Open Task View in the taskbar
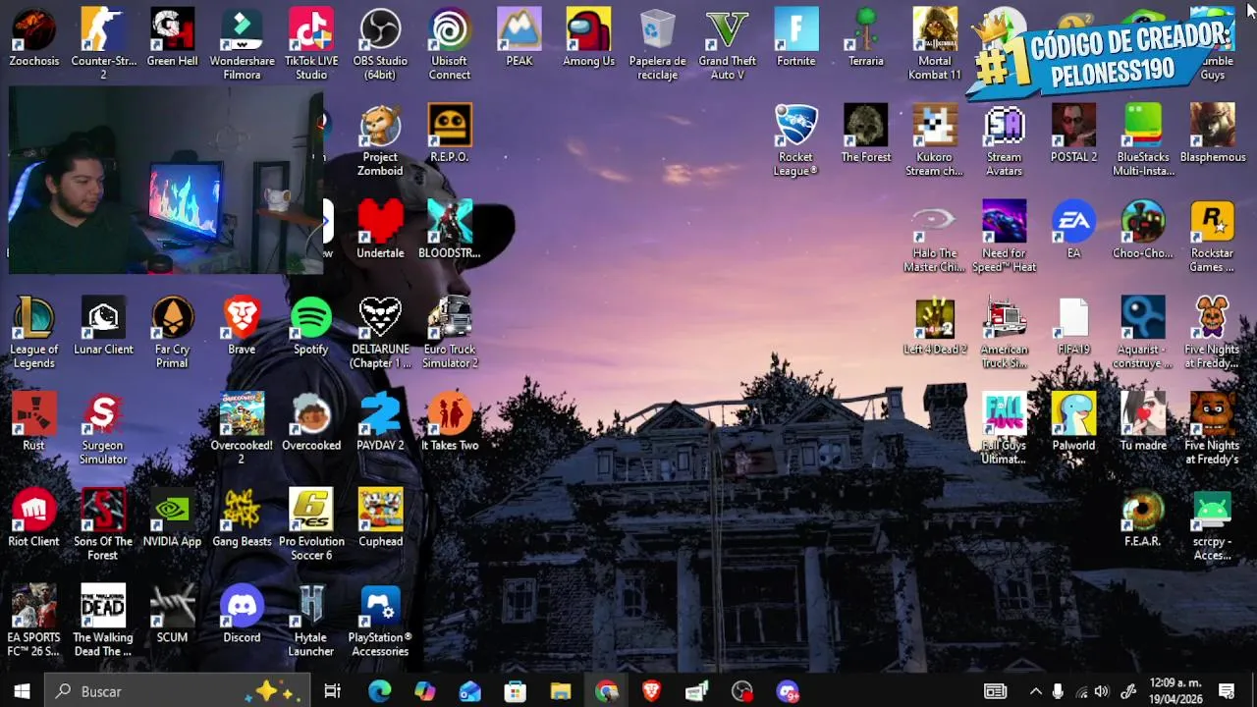Viewport: 1257px width, 707px height. [x=333, y=691]
